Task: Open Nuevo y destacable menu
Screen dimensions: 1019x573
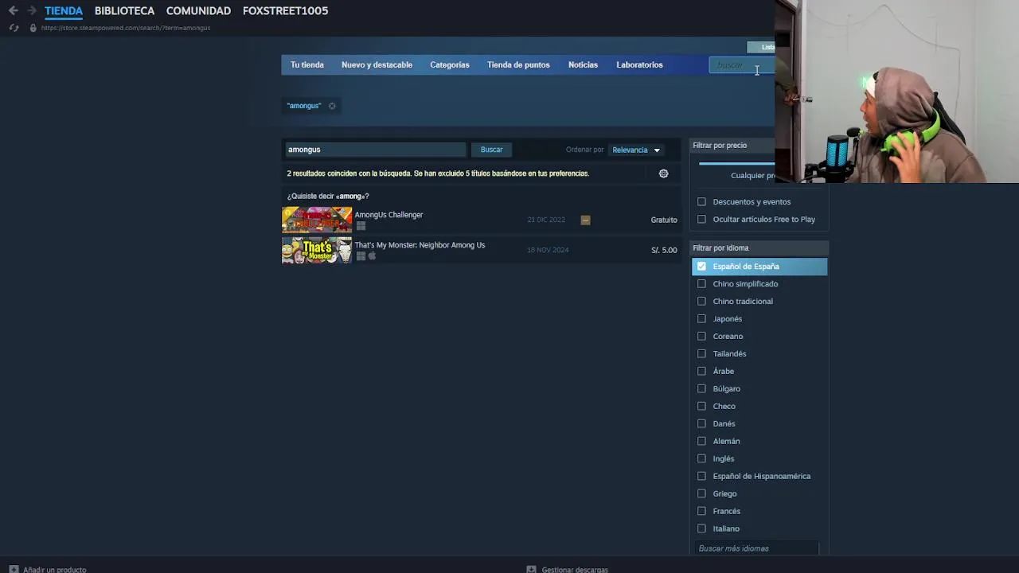Action: 377,65
